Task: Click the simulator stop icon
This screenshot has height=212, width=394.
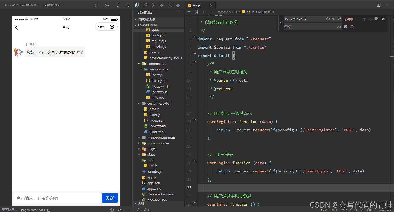Action: pyautogui.click(x=107, y=5)
